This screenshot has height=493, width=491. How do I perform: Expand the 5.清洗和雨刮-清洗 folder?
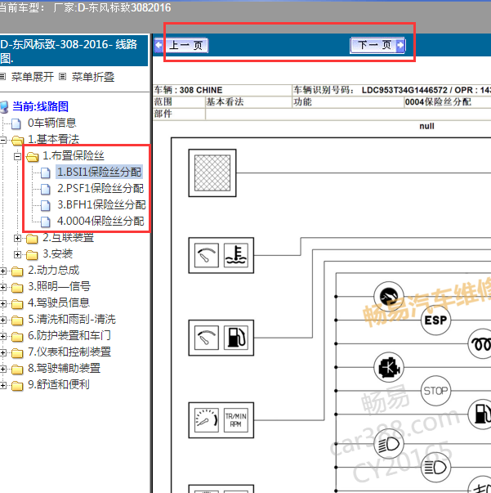[2, 320]
